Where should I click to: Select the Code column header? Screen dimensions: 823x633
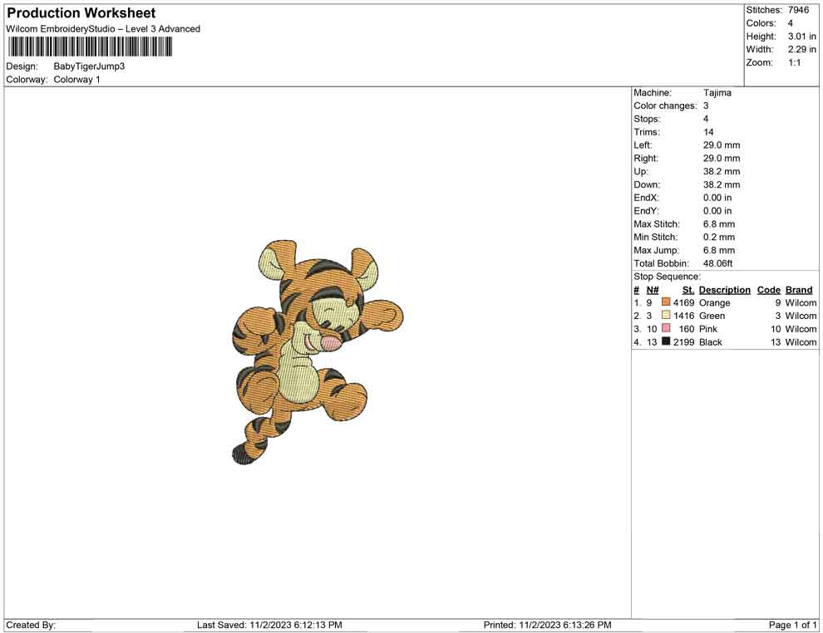pyautogui.click(x=768, y=290)
